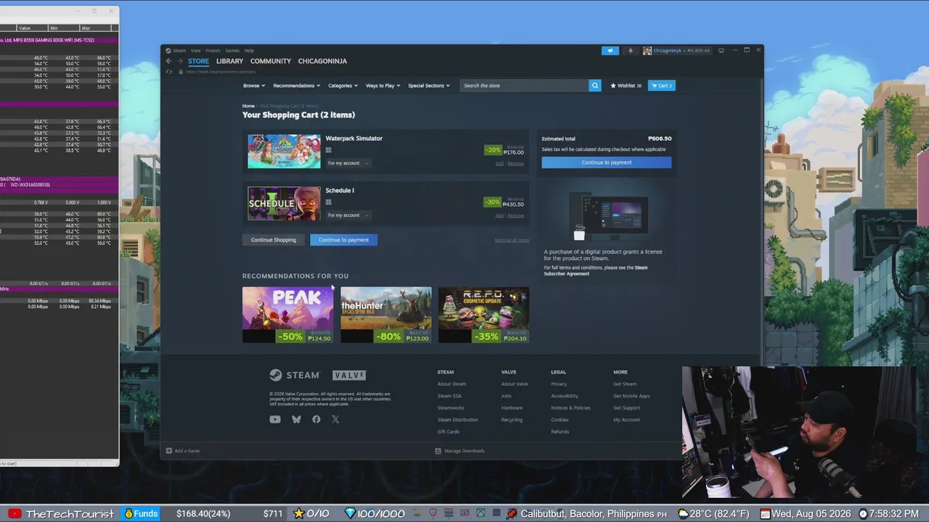The image size is (929, 522).
Task: Switch to the COMMUNITY tab
Action: coord(271,62)
